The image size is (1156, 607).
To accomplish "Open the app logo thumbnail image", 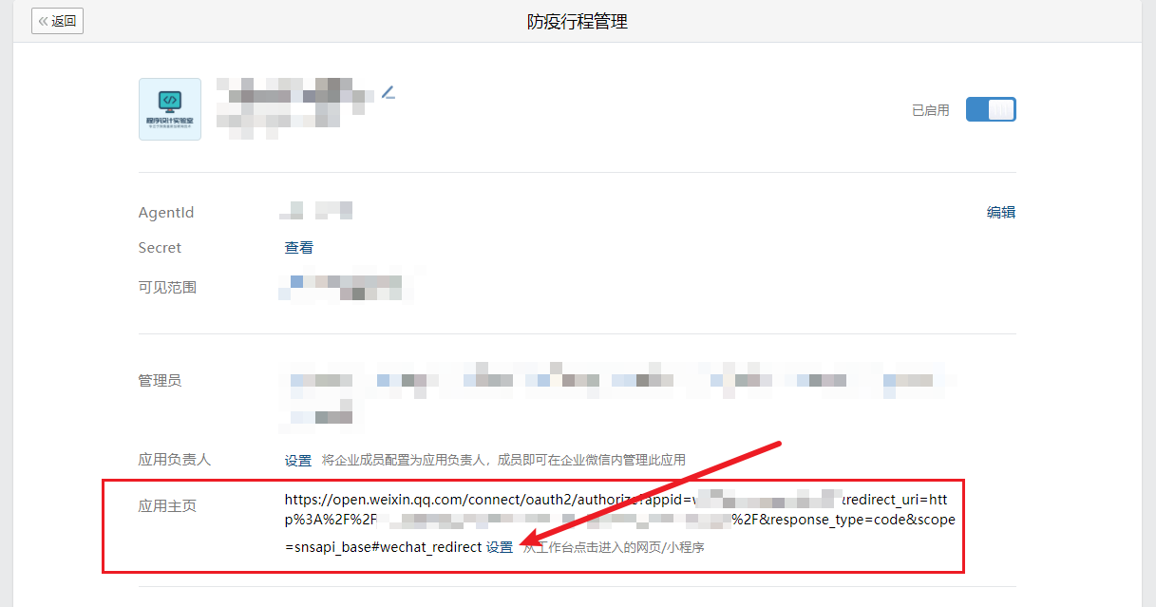I will click(170, 109).
